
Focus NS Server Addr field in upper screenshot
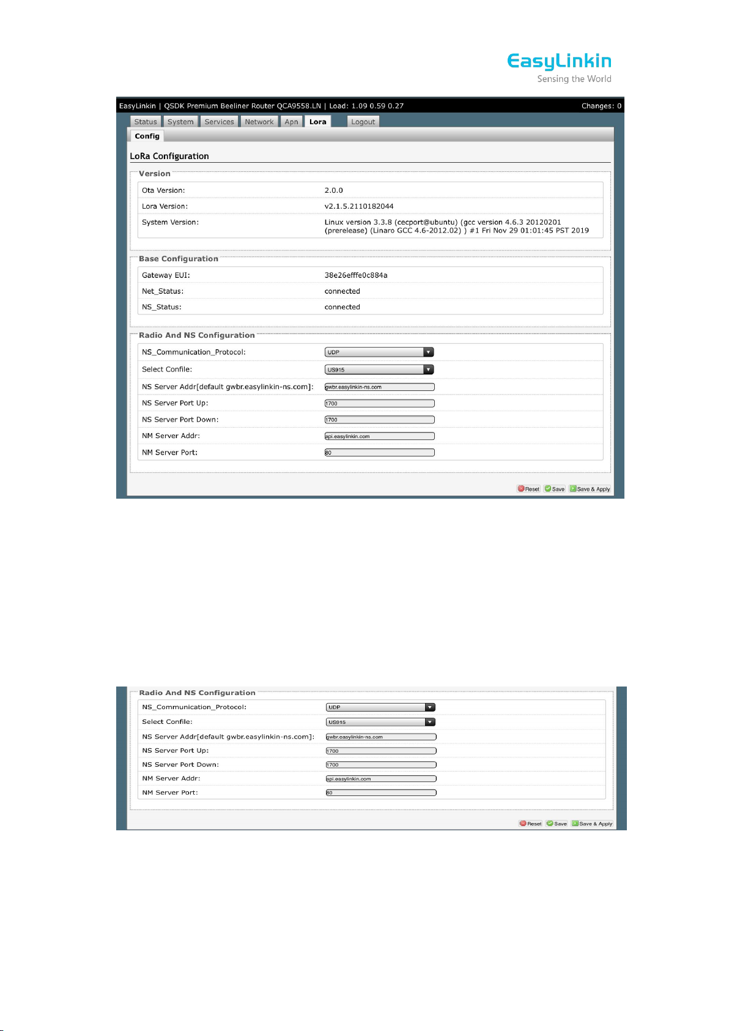(x=380, y=387)
